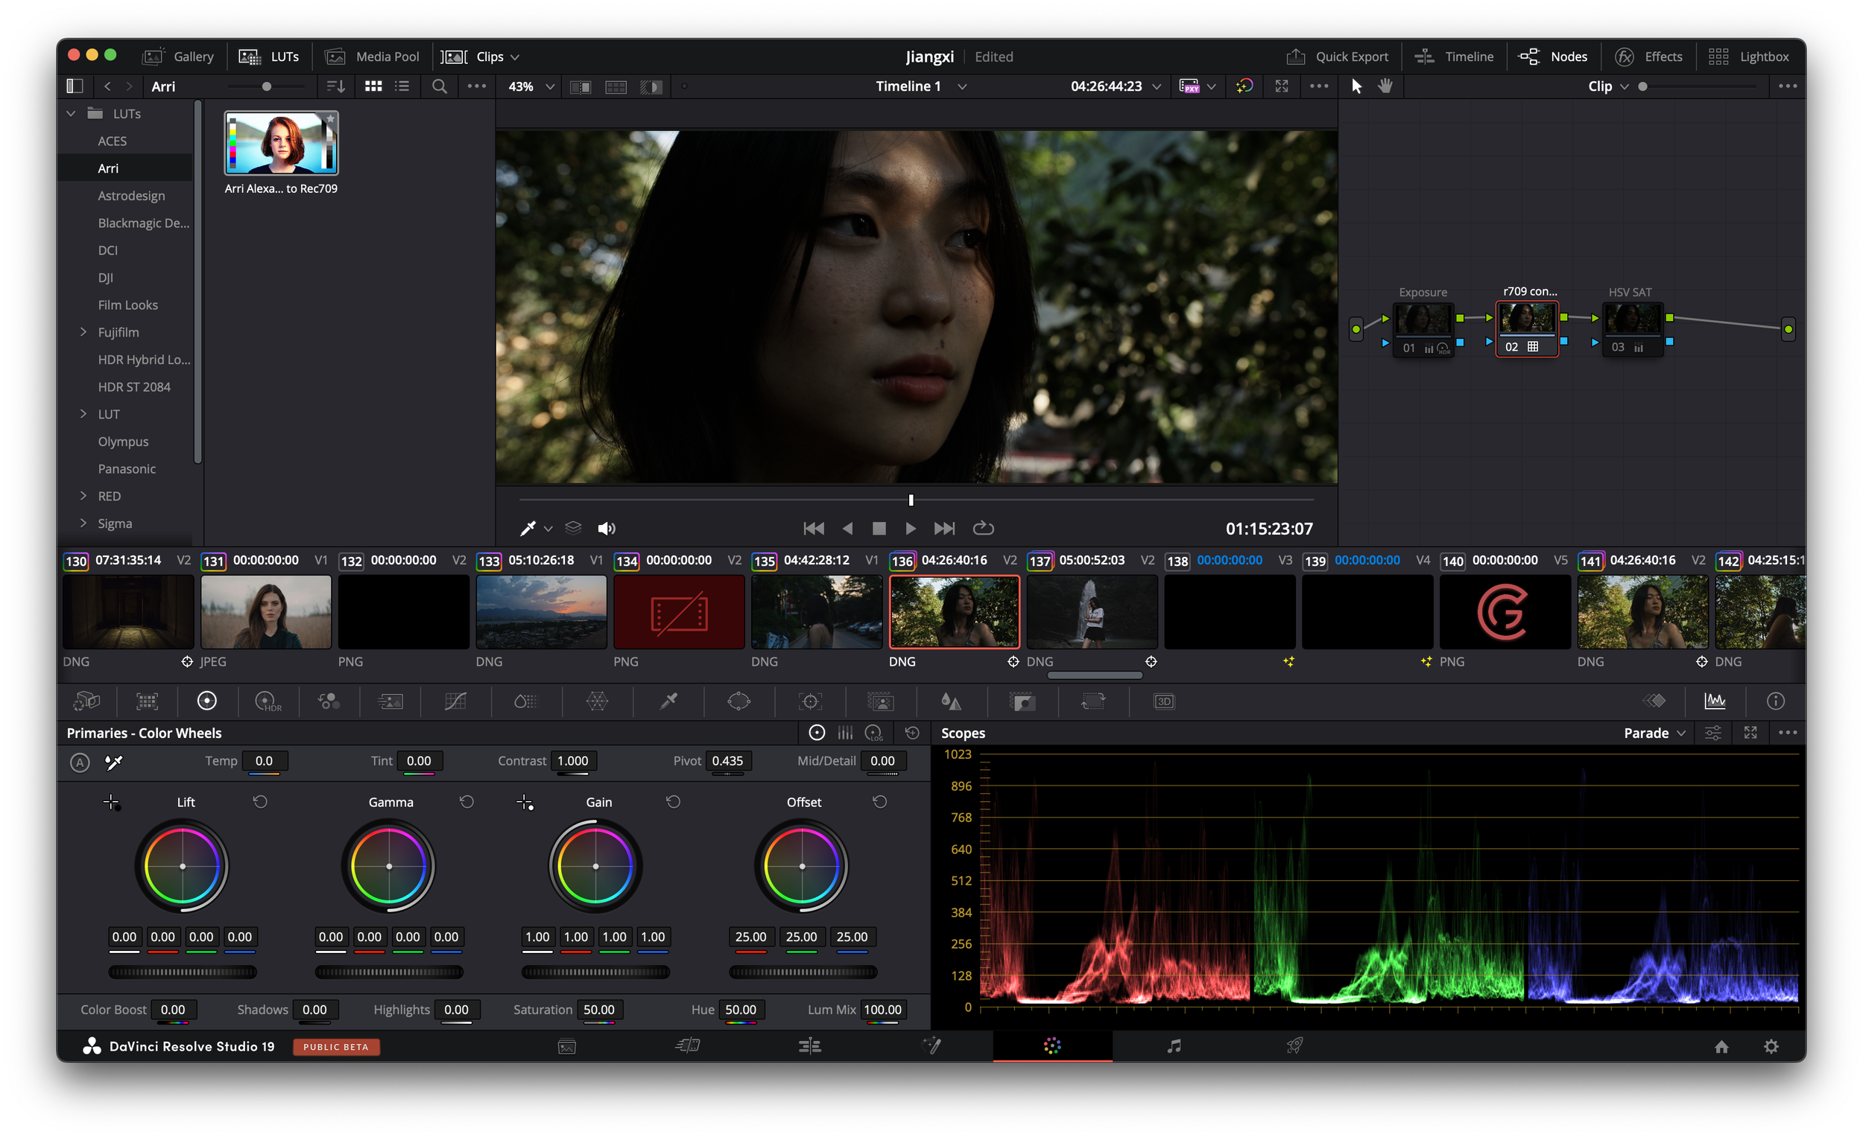Toggle Auto Balance button

(80, 762)
